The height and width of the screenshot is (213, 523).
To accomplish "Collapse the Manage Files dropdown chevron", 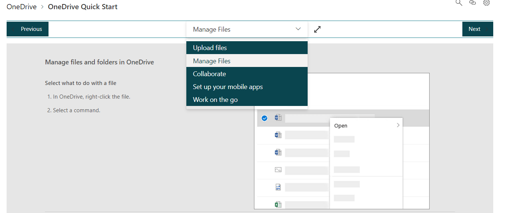I will [x=298, y=29].
